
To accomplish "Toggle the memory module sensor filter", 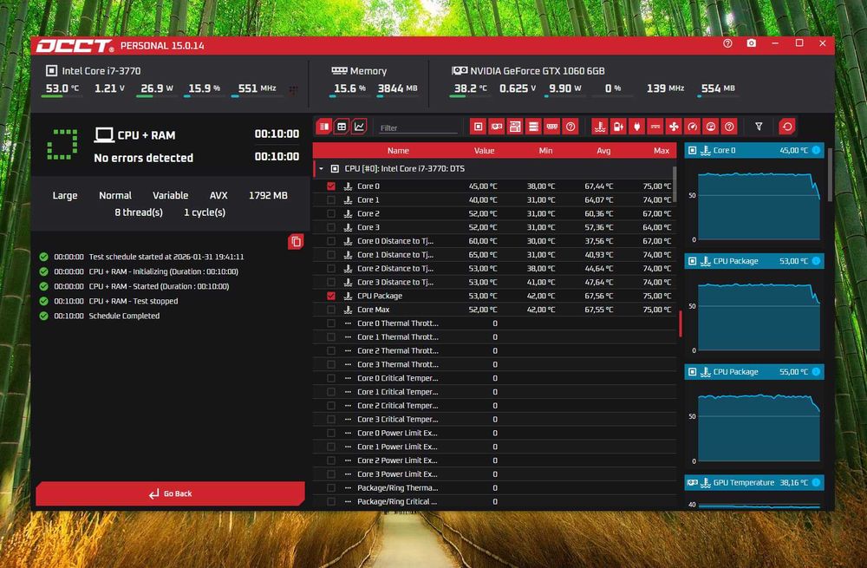I will 551,127.
